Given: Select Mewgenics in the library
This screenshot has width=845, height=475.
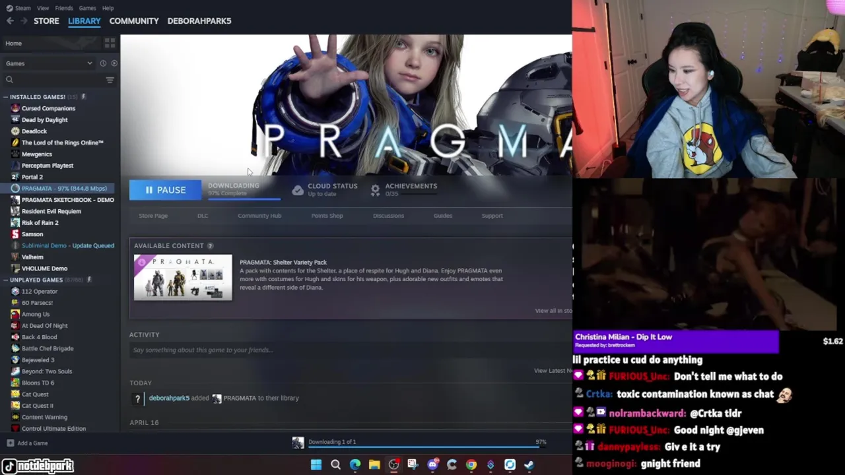Looking at the screenshot, I should click(x=36, y=154).
